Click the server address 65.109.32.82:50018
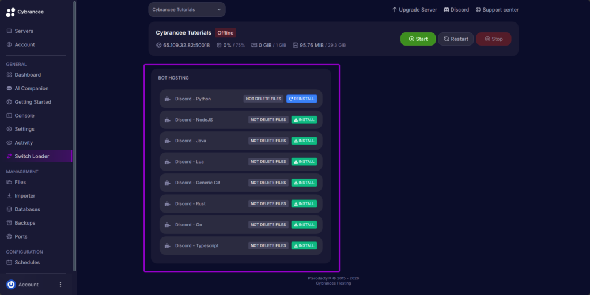The height and width of the screenshot is (295, 590). click(x=186, y=45)
